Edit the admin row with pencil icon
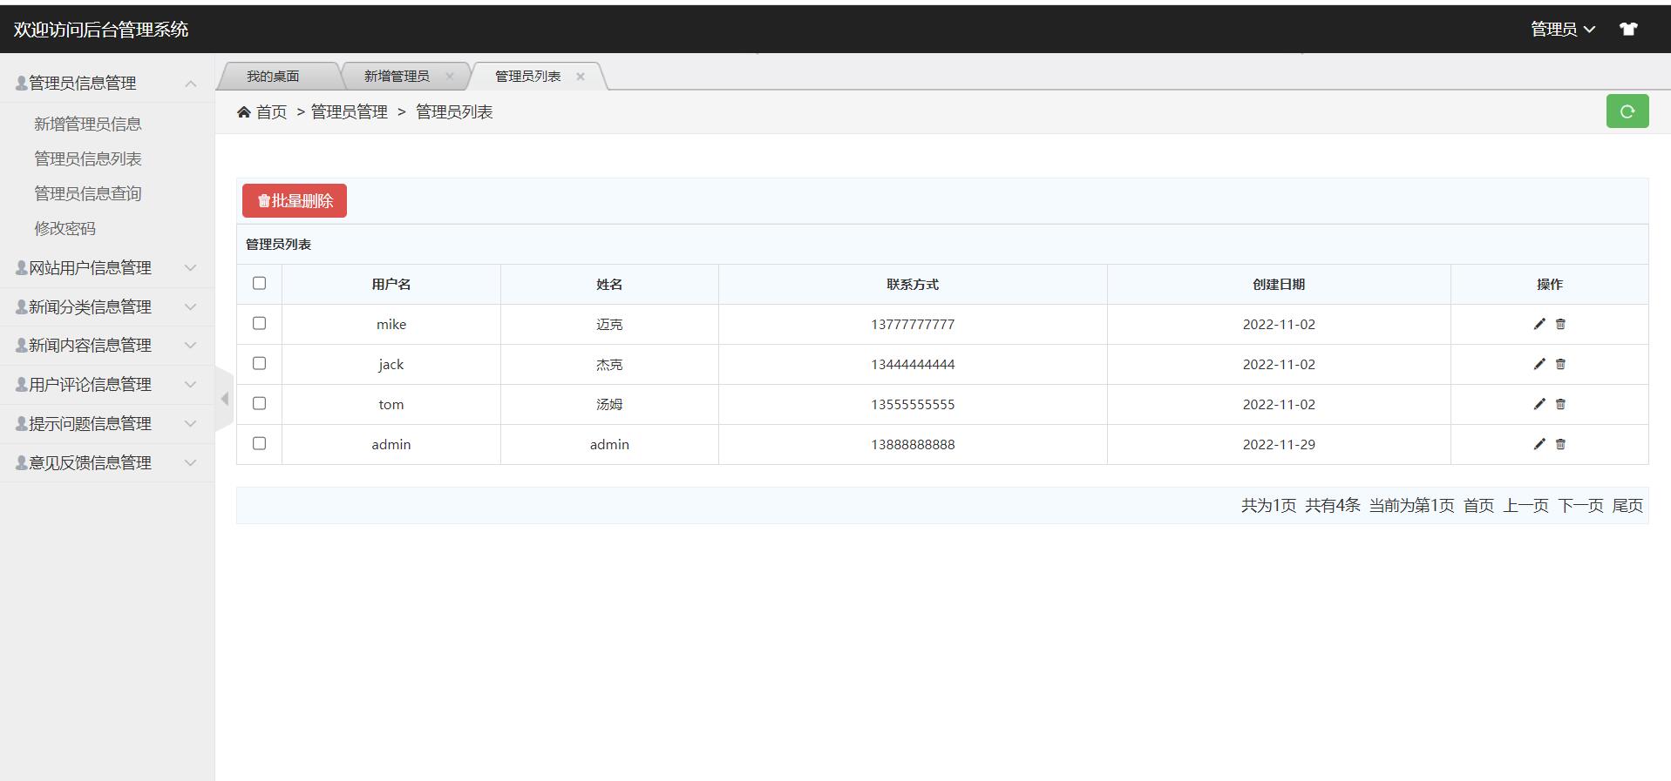Screen dimensions: 1671x781 (1539, 444)
